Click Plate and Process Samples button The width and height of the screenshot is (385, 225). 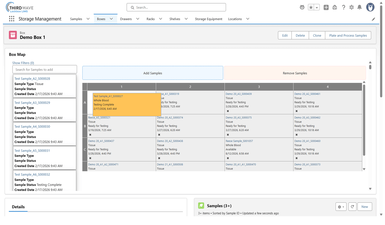pyautogui.click(x=348, y=35)
